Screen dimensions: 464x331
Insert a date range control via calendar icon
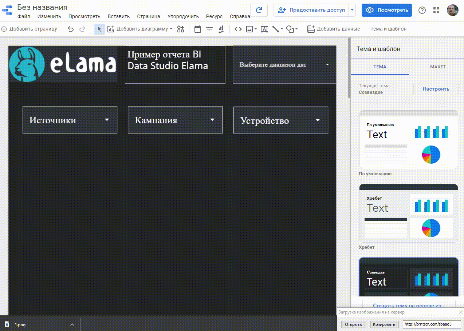pos(198,29)
